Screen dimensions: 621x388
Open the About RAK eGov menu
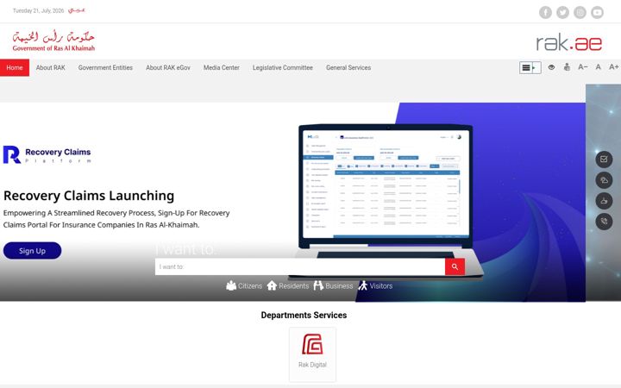point(168,68)
